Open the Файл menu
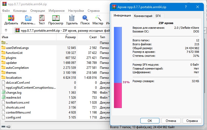 [6, 11]
